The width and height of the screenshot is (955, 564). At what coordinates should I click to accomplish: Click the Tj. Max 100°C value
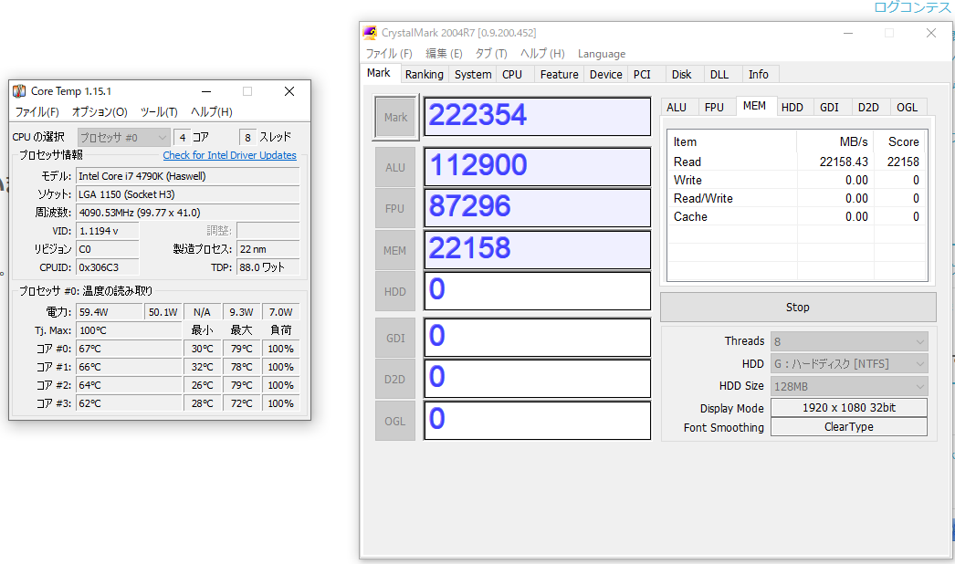[x=129, y=330]
